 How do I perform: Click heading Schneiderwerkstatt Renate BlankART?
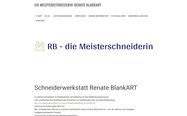tap(86, 88)
